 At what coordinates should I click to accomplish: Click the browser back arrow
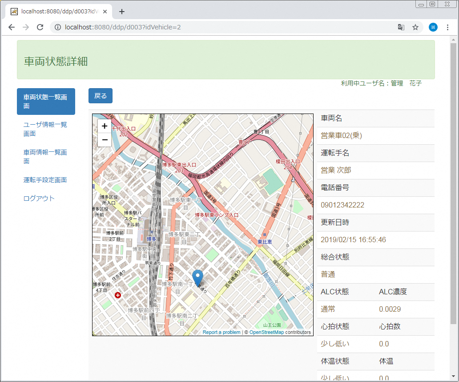(12, 27)
